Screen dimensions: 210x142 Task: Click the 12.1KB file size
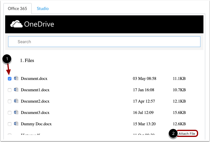179,101
